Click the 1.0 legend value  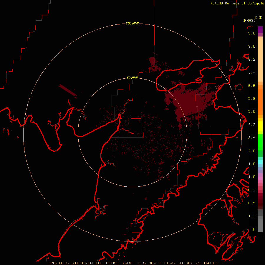252,177
